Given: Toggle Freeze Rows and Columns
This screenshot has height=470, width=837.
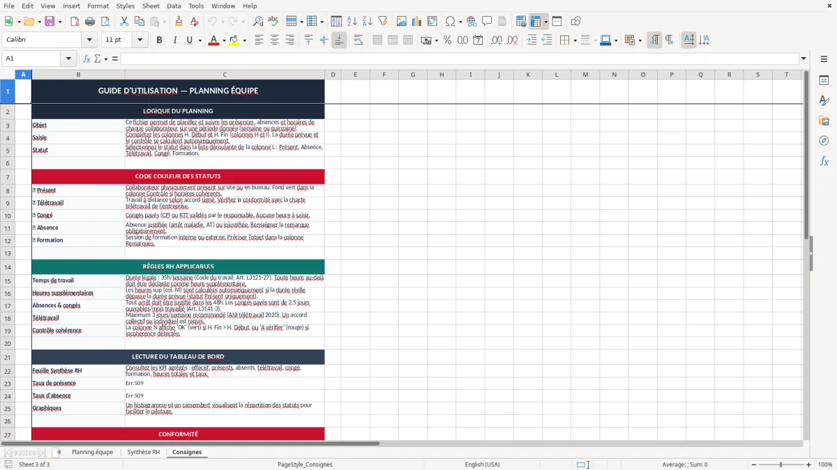Looking at the screenshot, I should (x=536, y=22).
